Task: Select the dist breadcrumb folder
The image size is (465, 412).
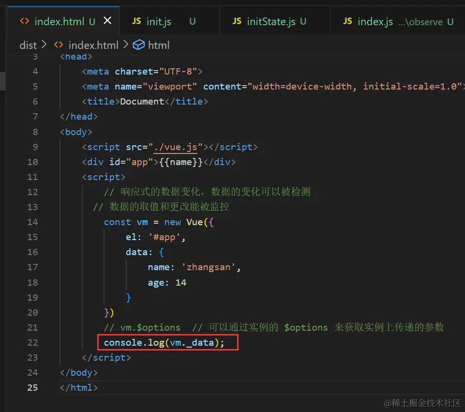Action: pyautogui.click(x=28, y=46)
